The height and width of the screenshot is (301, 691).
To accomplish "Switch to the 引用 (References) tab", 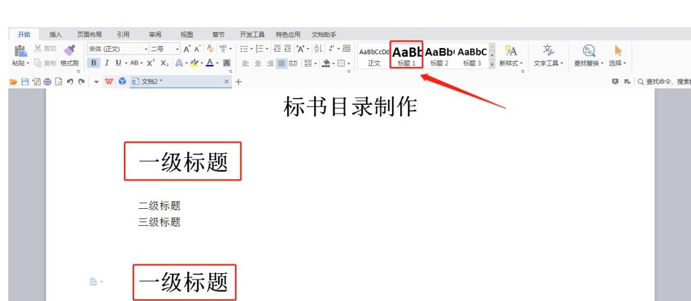I will coord(123,34).
